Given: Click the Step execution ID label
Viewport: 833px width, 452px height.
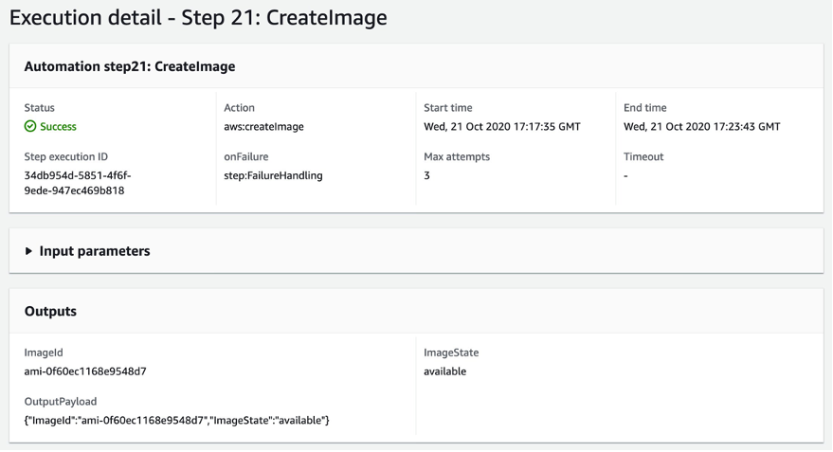Looking at the screenshot, I should pyautogui.click(x=72, y=156).
